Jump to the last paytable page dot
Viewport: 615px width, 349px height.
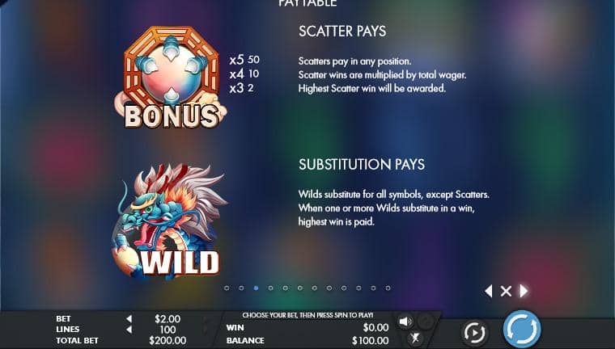pos(388,288)
